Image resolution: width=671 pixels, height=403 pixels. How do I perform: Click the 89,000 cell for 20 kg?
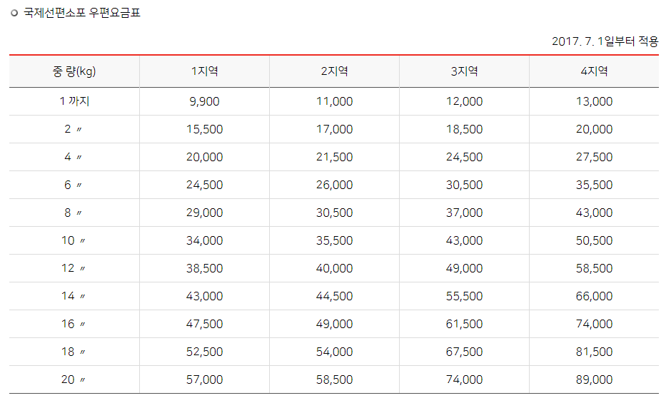[594, 379]
